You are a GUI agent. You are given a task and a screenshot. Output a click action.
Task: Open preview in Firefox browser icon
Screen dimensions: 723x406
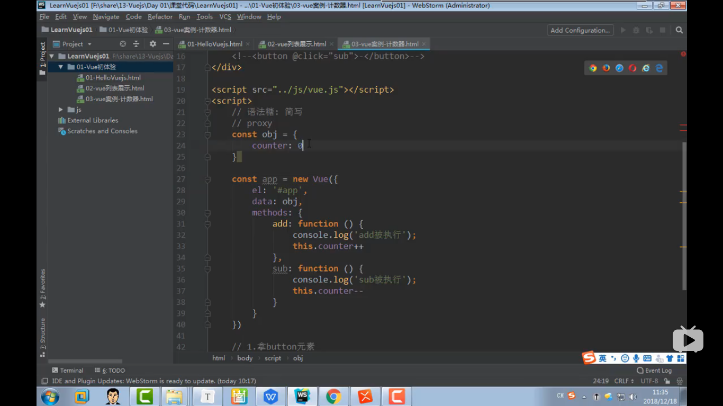click(x=606, y=68)
